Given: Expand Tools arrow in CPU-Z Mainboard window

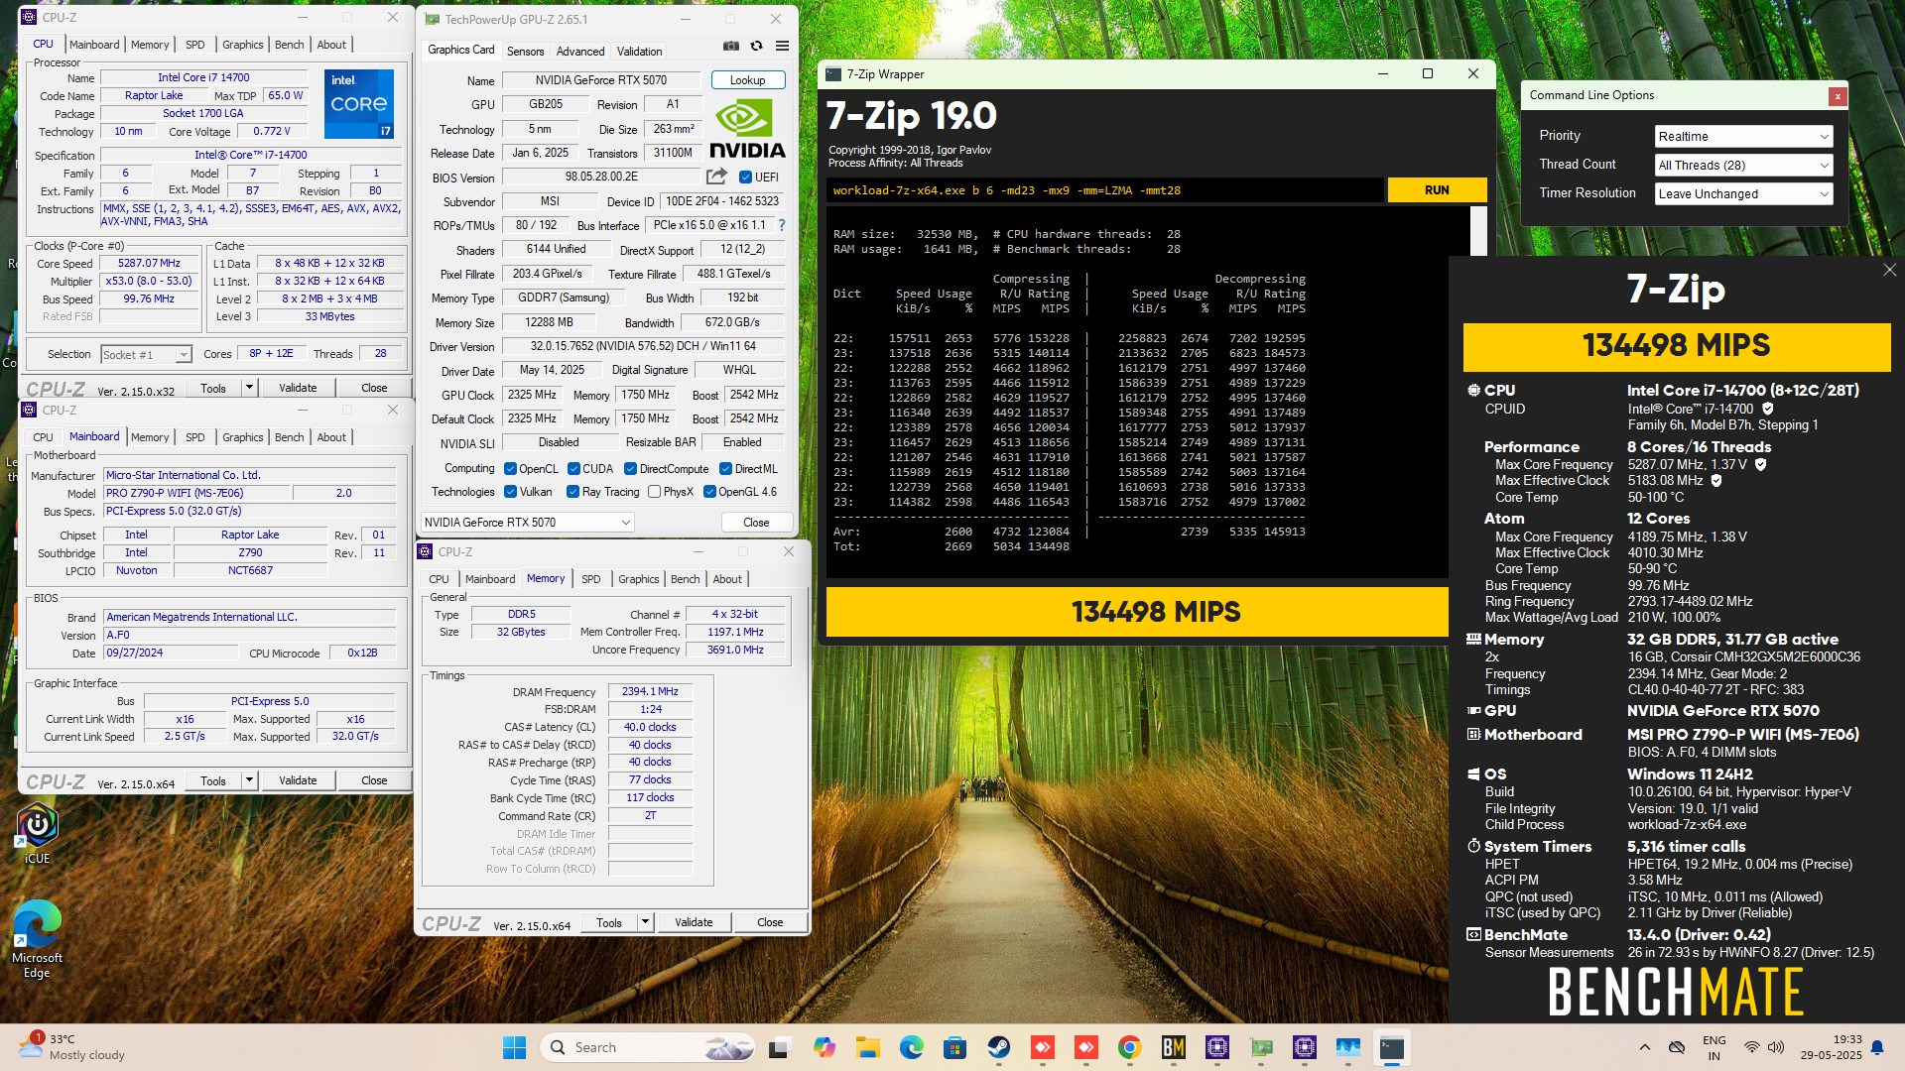Looking at the screenshot, I should [249, 780].
